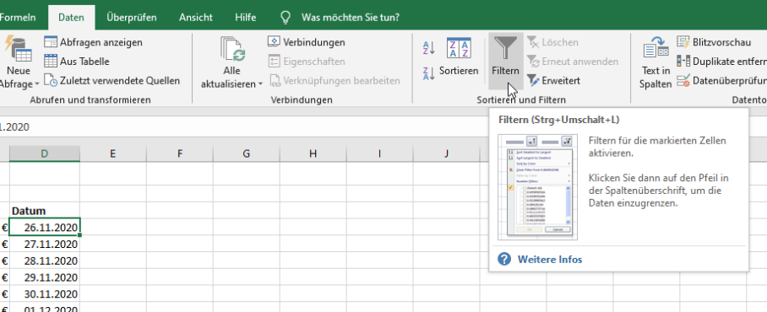
Task: Select the cell with 26.11.2020
Action: [x=45, y=228]
